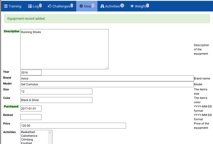Screen dimensions: 213x144
Task: Open the Weight tab
Action: (139, 6)
